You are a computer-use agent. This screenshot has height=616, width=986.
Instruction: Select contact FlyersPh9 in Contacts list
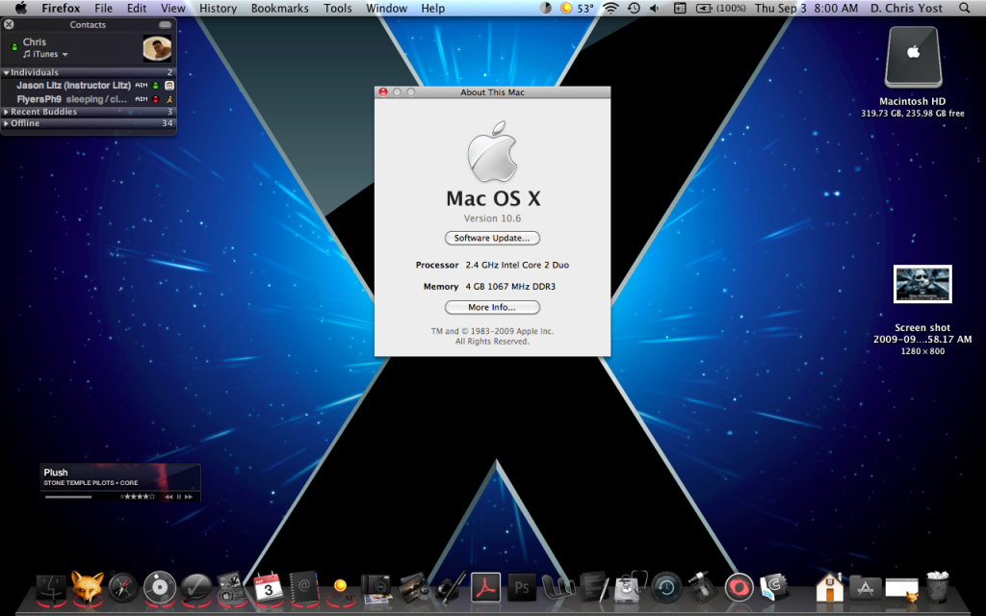pos(88,99)
